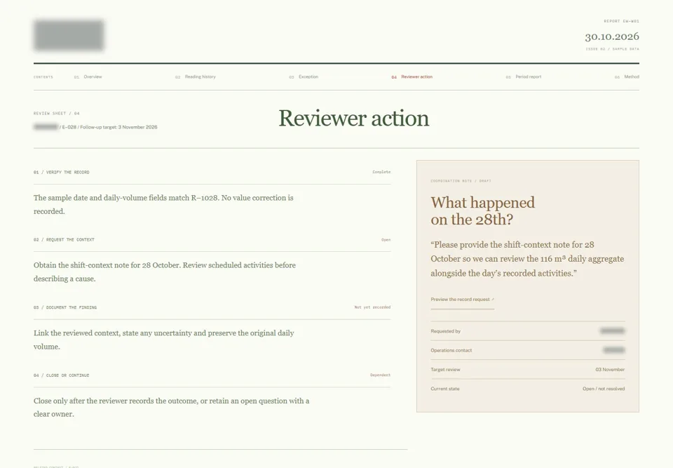Click the '01 / VERIFY THE RECORD' step heading
This screenshot has width=673, height=468.
(62, 173)
